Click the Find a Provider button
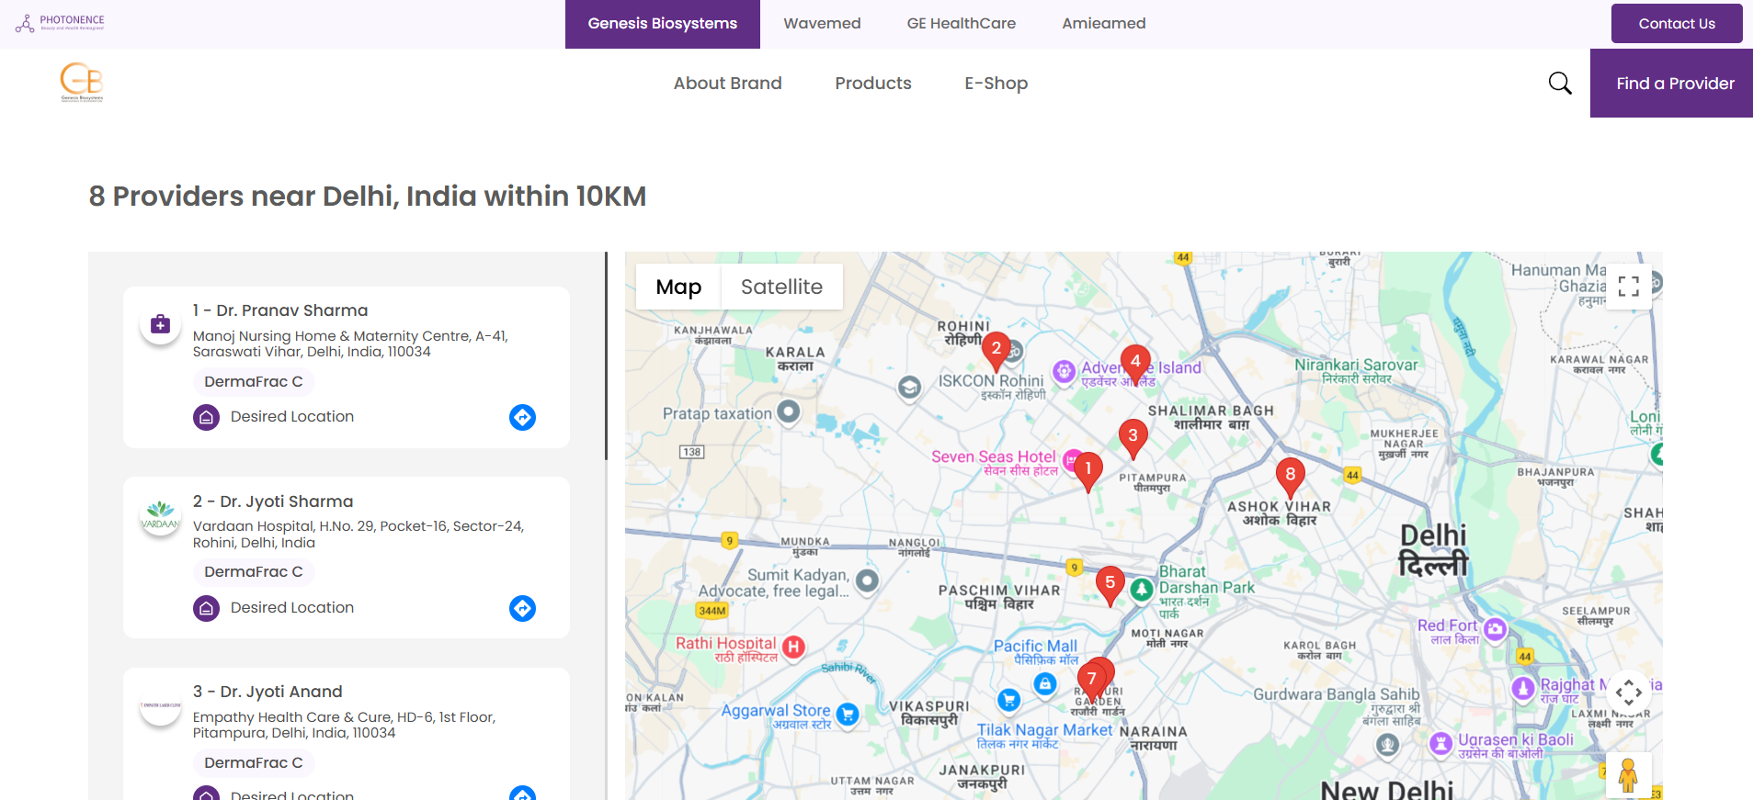This screenshot has height=800, width=1753. click(1671, 84)
